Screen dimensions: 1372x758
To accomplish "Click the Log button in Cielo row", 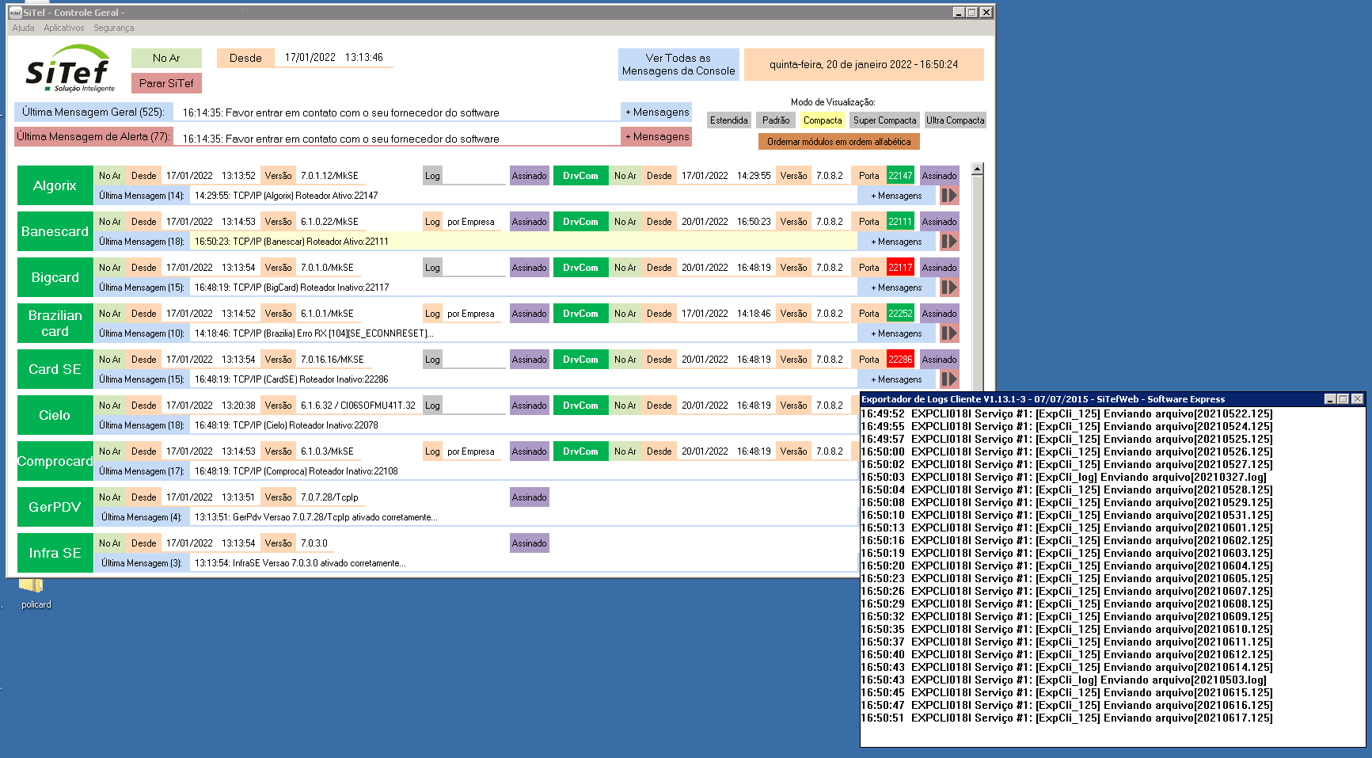I will (432, 406).
